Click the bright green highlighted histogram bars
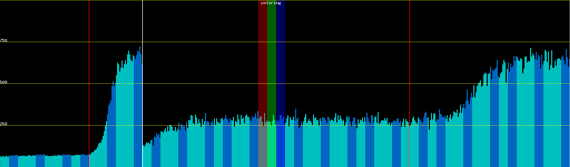This screenshot has height=167, width=570. pos(271,145)
